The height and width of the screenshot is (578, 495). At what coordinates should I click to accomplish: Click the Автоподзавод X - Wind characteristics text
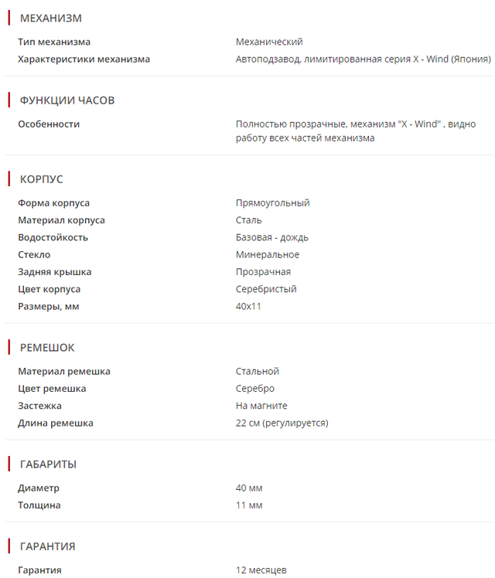363,59
